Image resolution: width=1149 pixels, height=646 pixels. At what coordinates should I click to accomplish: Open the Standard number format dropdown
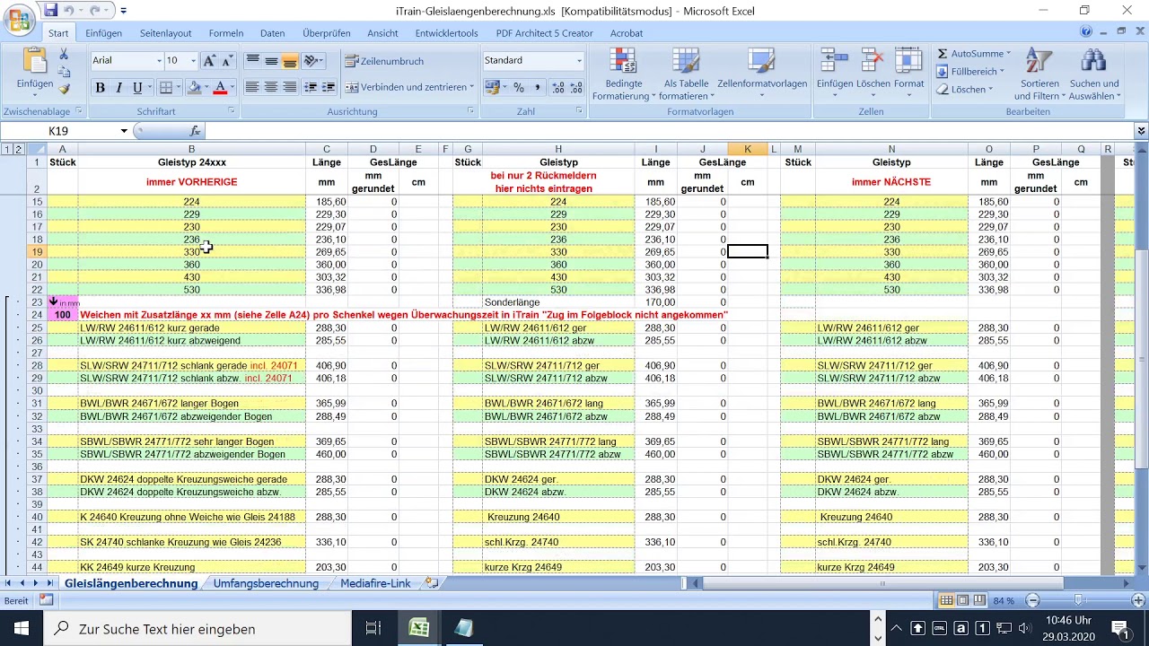pos(579,61)
